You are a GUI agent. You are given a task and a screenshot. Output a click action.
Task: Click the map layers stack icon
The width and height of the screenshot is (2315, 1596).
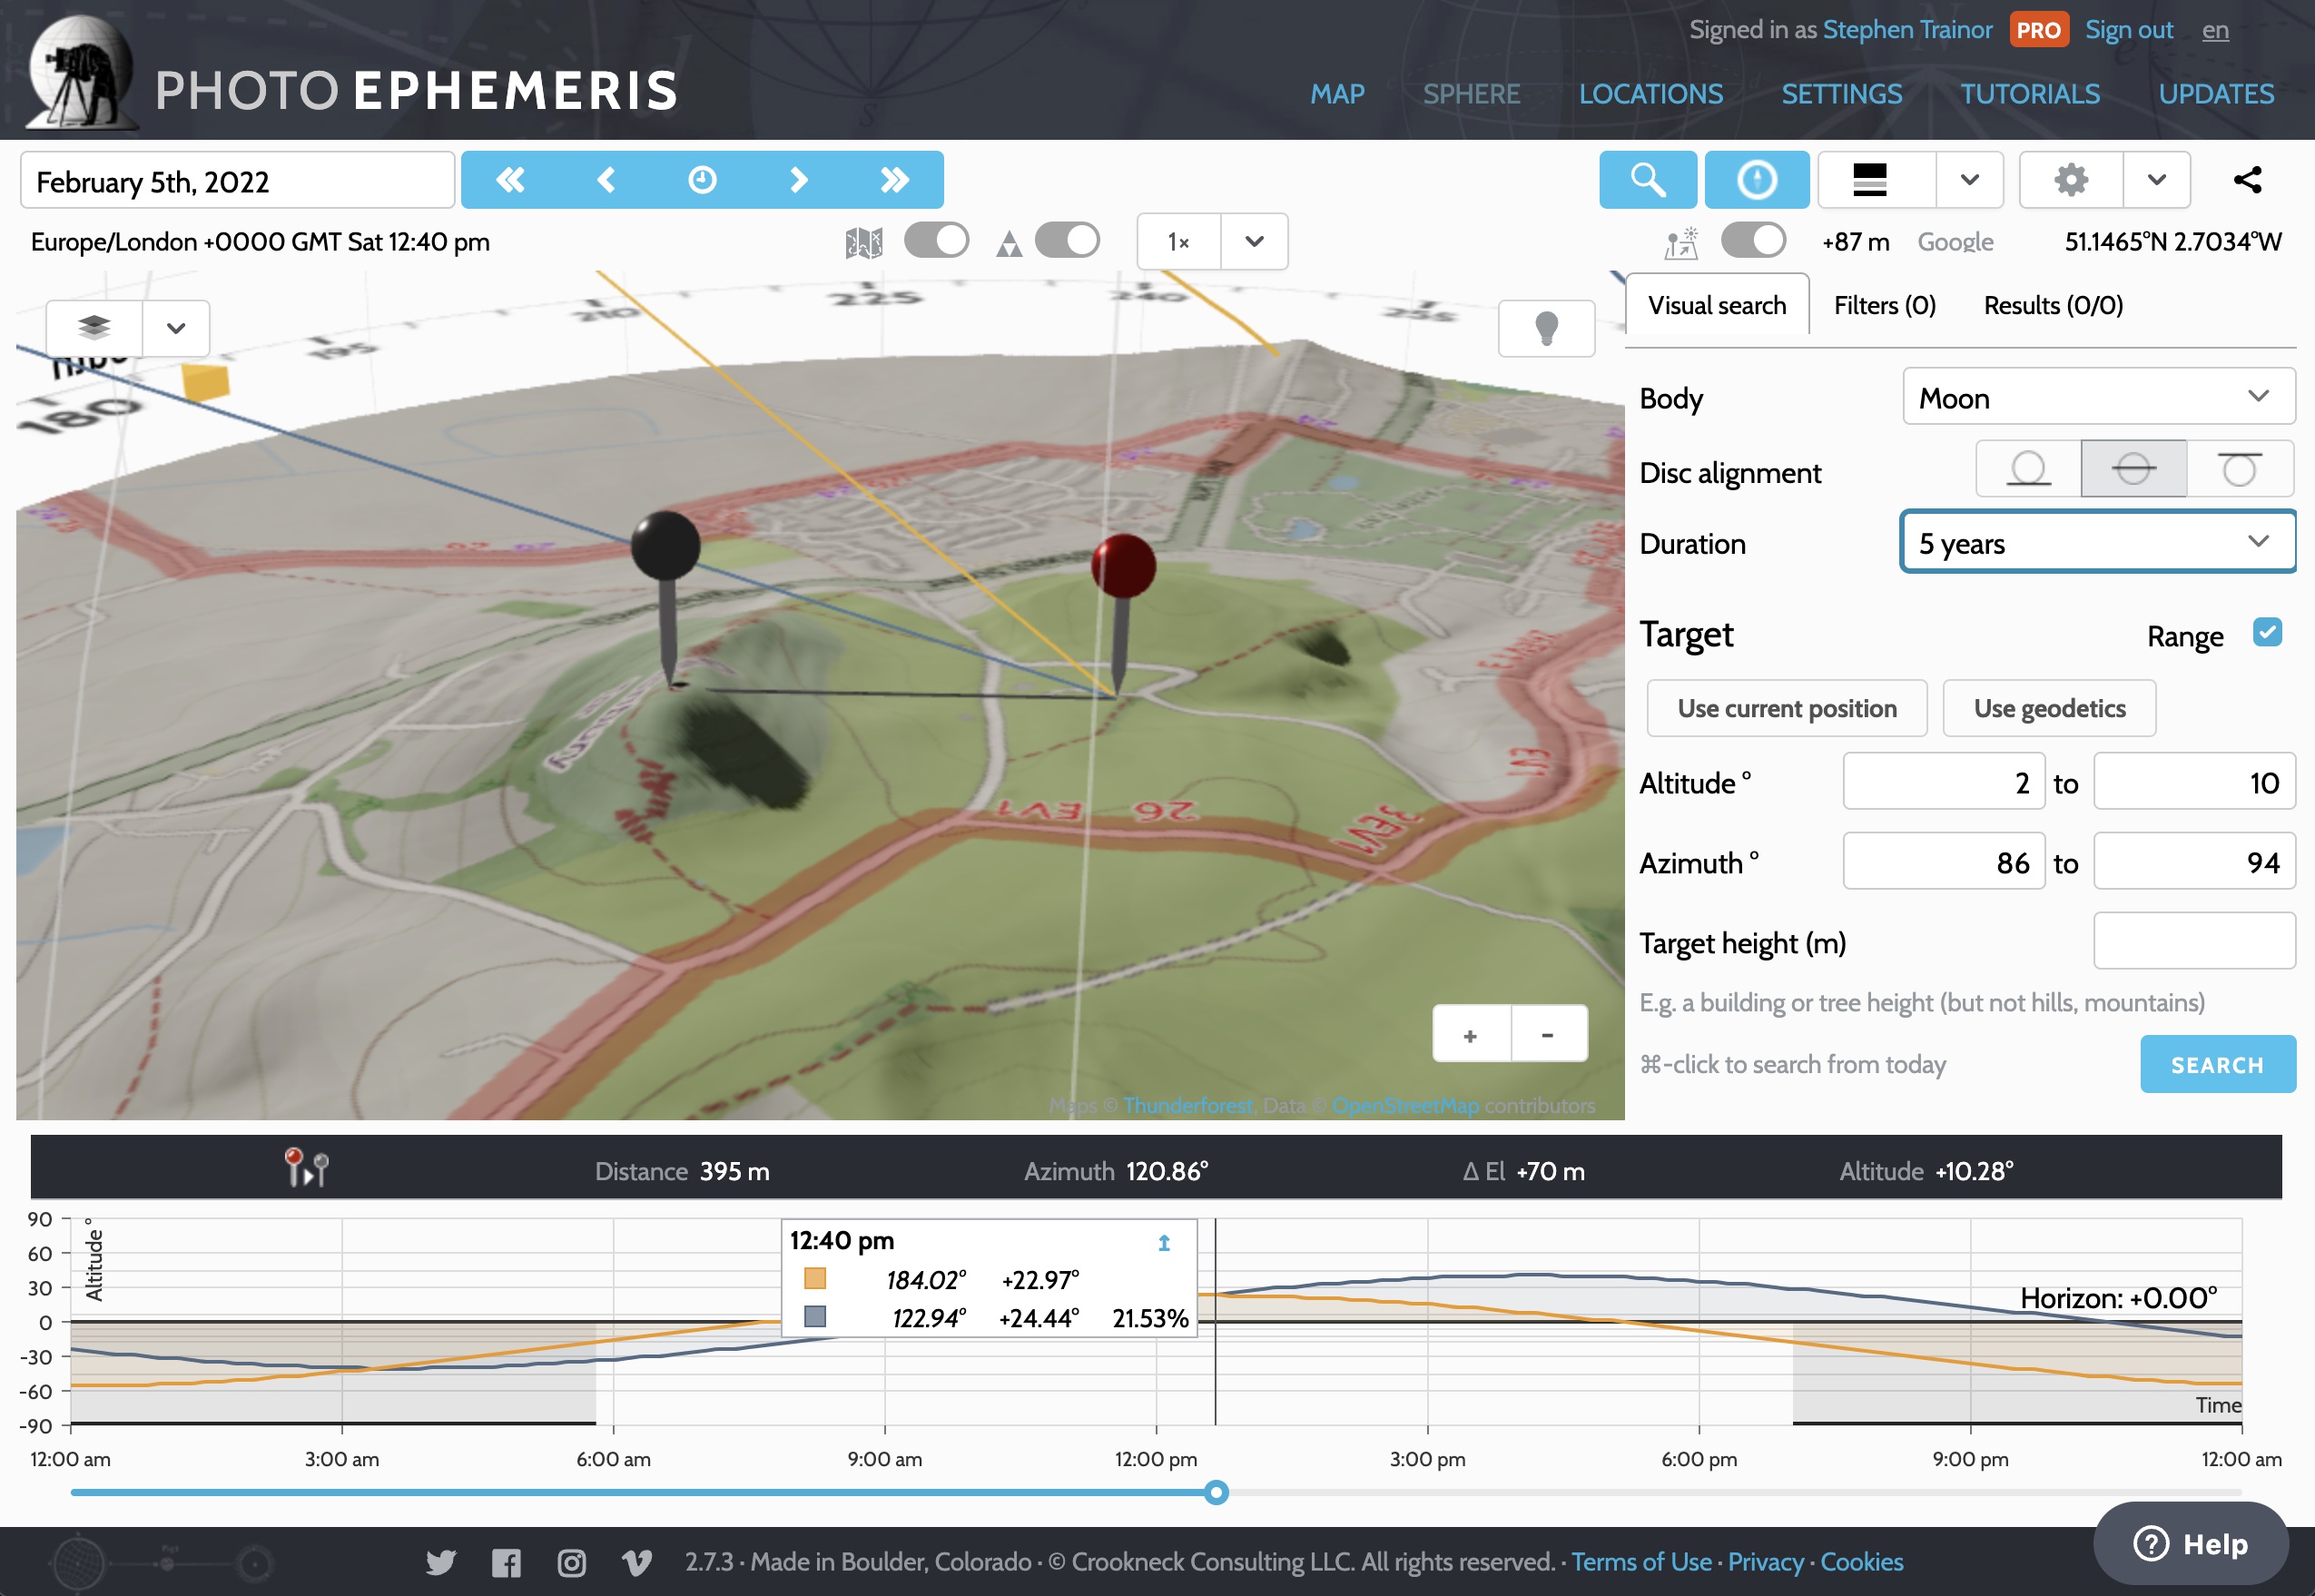tap(94, 328)
